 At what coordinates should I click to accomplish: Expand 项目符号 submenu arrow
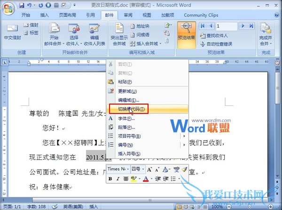coord(184,136)
